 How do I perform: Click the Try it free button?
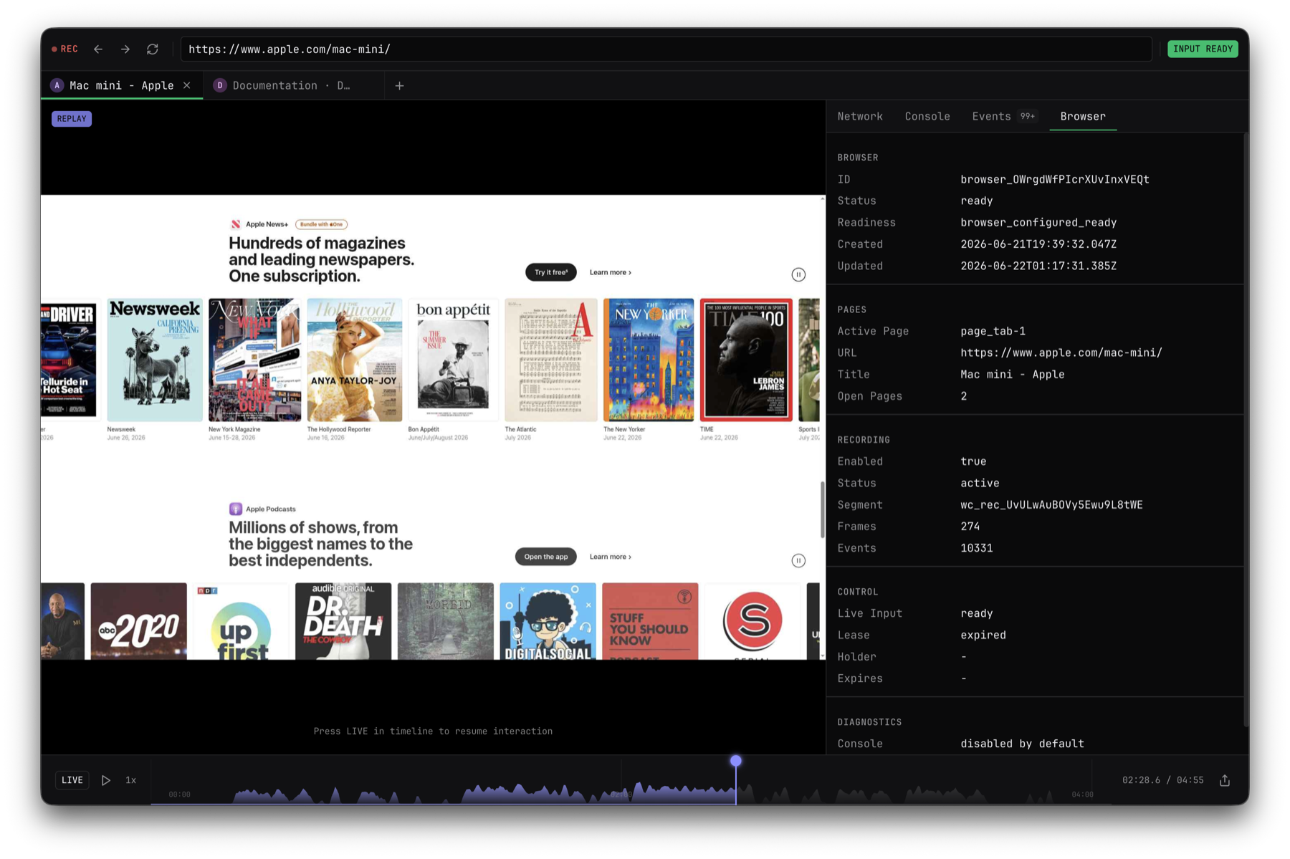point(550,272)
